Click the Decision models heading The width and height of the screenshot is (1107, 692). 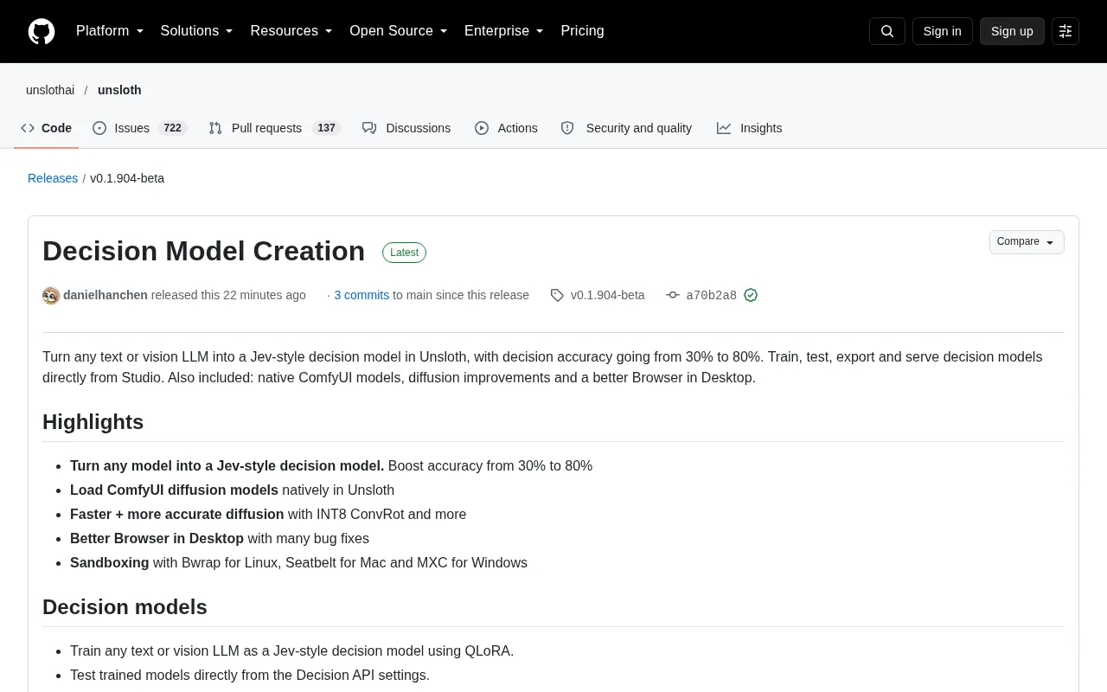125,607
